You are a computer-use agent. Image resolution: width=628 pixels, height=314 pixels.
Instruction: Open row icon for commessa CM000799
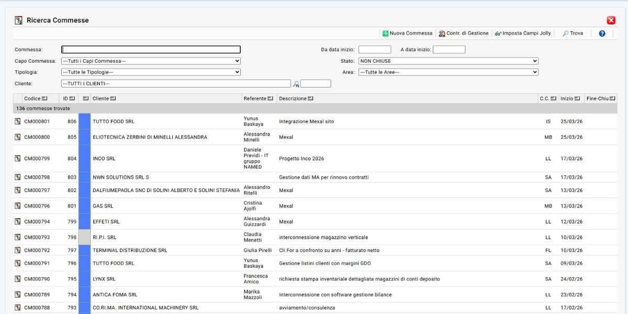pos(17,159)
